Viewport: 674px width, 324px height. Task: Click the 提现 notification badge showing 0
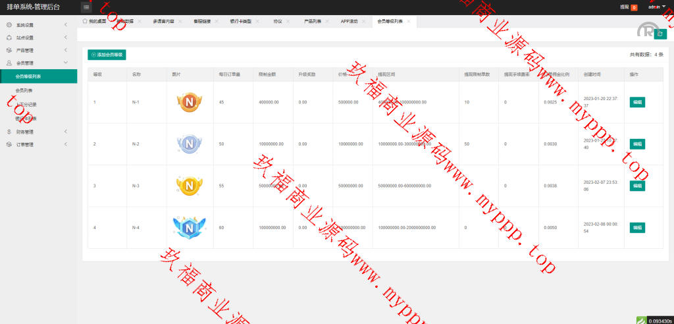634,7
